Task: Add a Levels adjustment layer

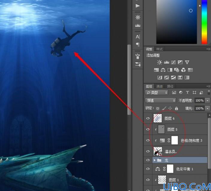Action: click(166, 62)
